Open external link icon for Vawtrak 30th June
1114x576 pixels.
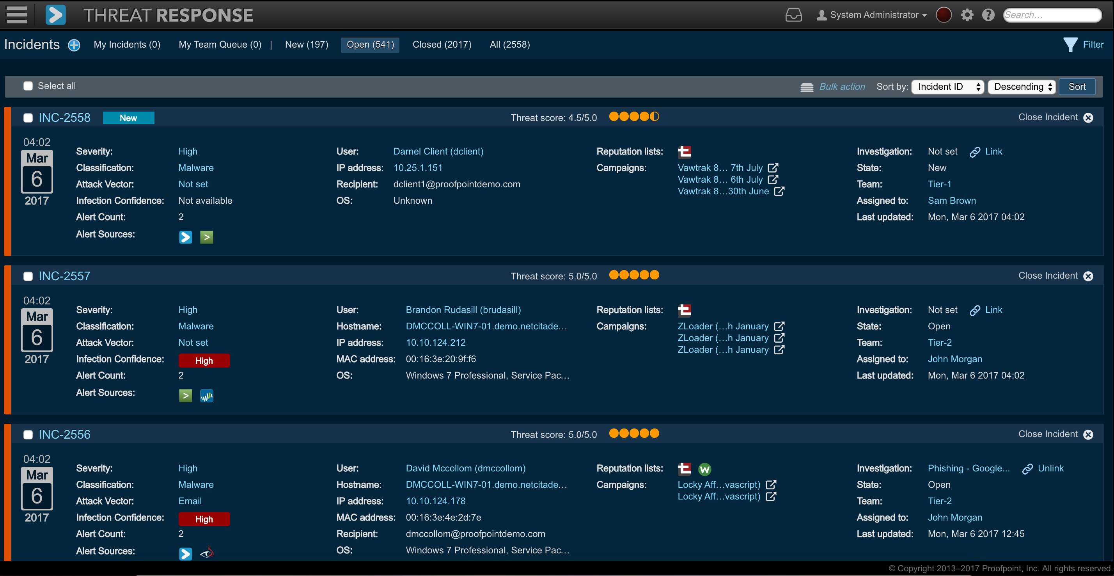coord(779,191)
